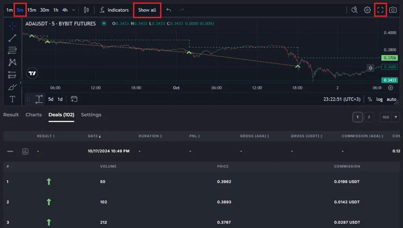The width and height of the screenshot is (403, 228).
Task: Toggle percent scale mode
Action: [370, 99]
